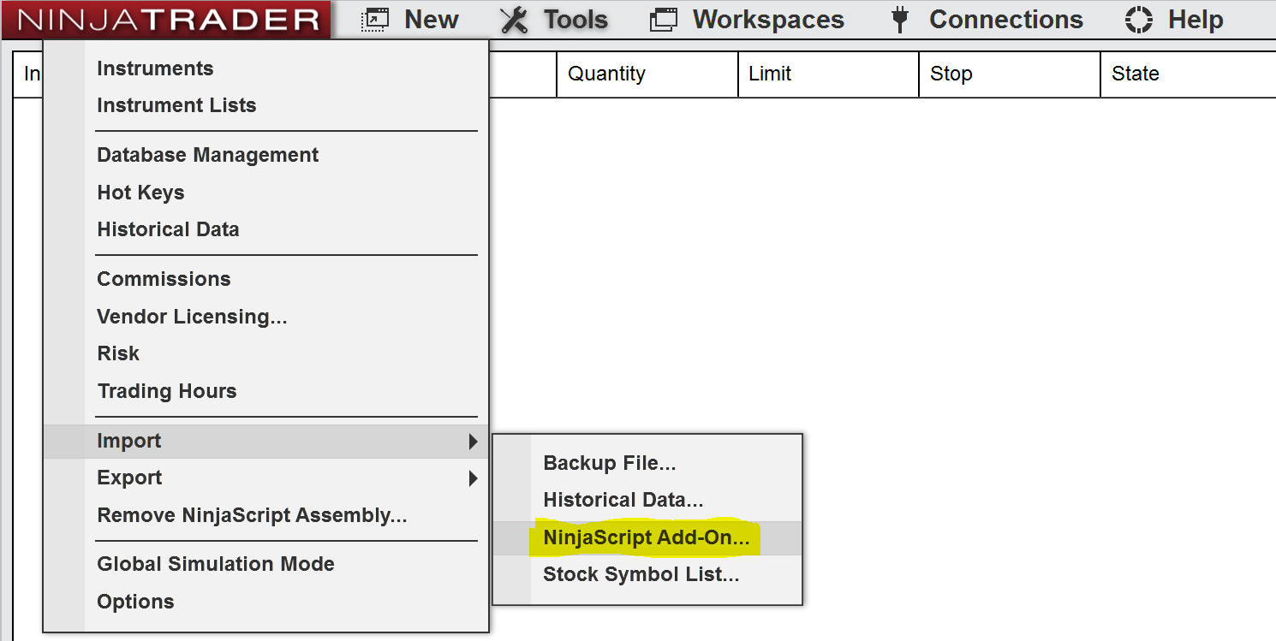Click the Connections plug icon
This screenshot has height=641, width=1276.
[x=899, y=20]
